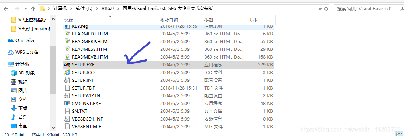Open the VB上位机程序 folder in sidebar

tap(32, 20)
